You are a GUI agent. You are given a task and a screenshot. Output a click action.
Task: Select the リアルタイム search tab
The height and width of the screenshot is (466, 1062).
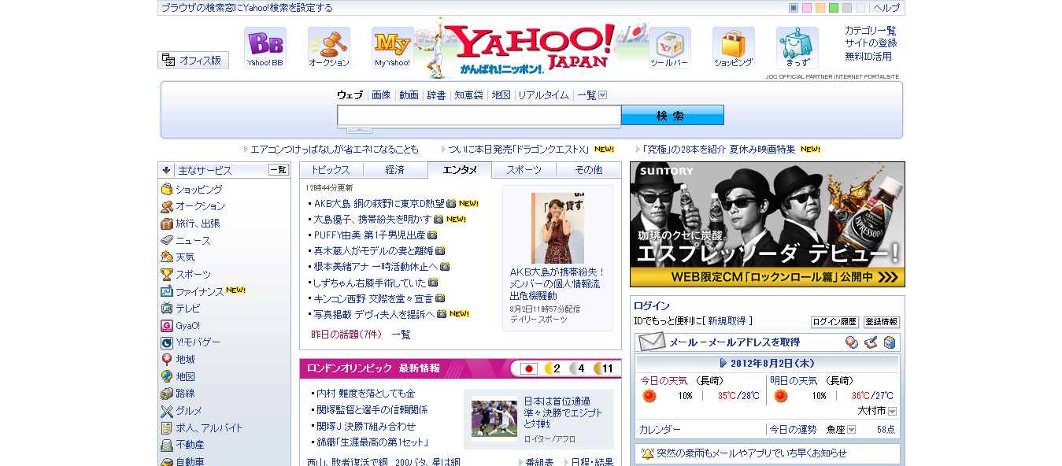[543, 95]
